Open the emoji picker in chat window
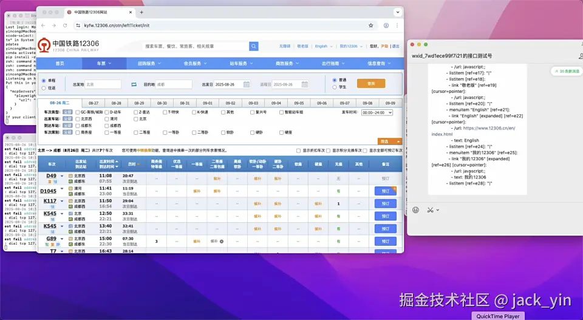 (x=415, y=210)
